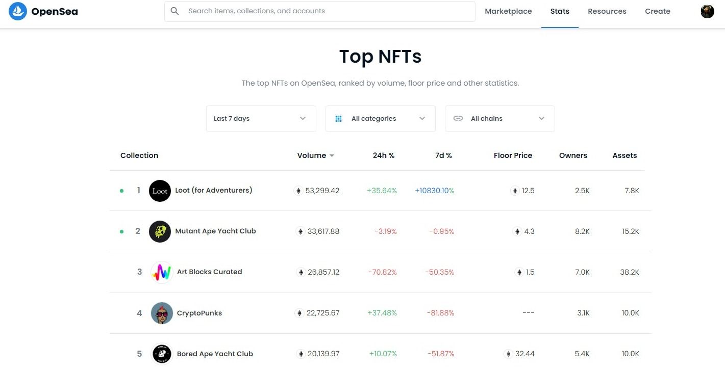Open Loot (for Adventurers) collection link
The width and height of the screenshot is (725, 371).
point(214,190)
